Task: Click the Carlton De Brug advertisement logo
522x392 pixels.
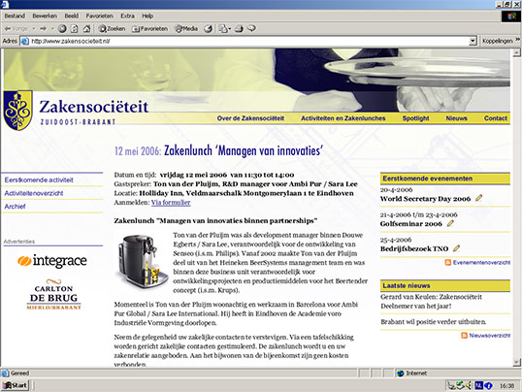Action: [x=53, y=294]
